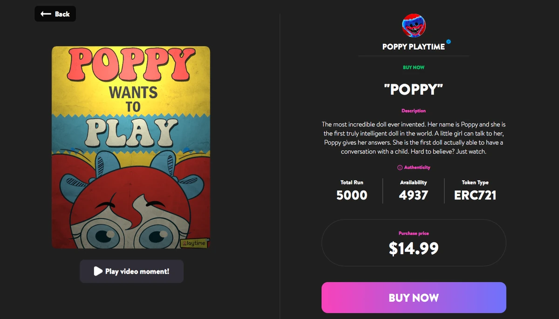Viewport: 559px width, 319px height.
Task: Click the Token Type ERC721 value
Action: 476,196
